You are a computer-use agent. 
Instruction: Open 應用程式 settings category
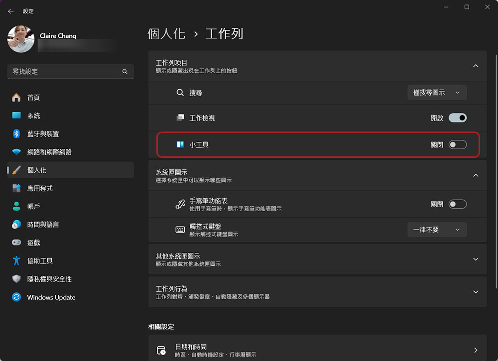point(71,188)
